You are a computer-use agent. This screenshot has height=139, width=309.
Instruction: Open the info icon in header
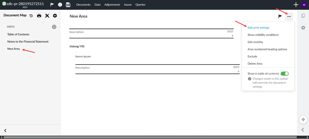(60, 5)
